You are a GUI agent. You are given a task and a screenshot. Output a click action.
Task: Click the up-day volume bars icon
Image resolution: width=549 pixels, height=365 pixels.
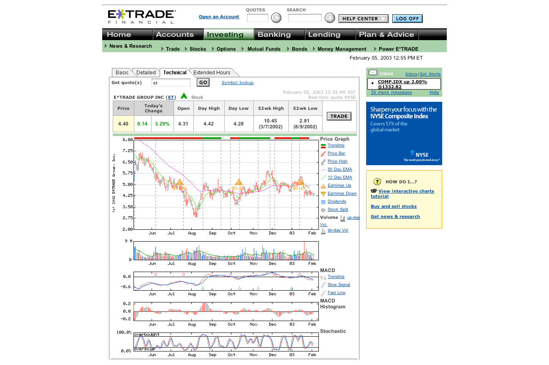coord(343,218)
